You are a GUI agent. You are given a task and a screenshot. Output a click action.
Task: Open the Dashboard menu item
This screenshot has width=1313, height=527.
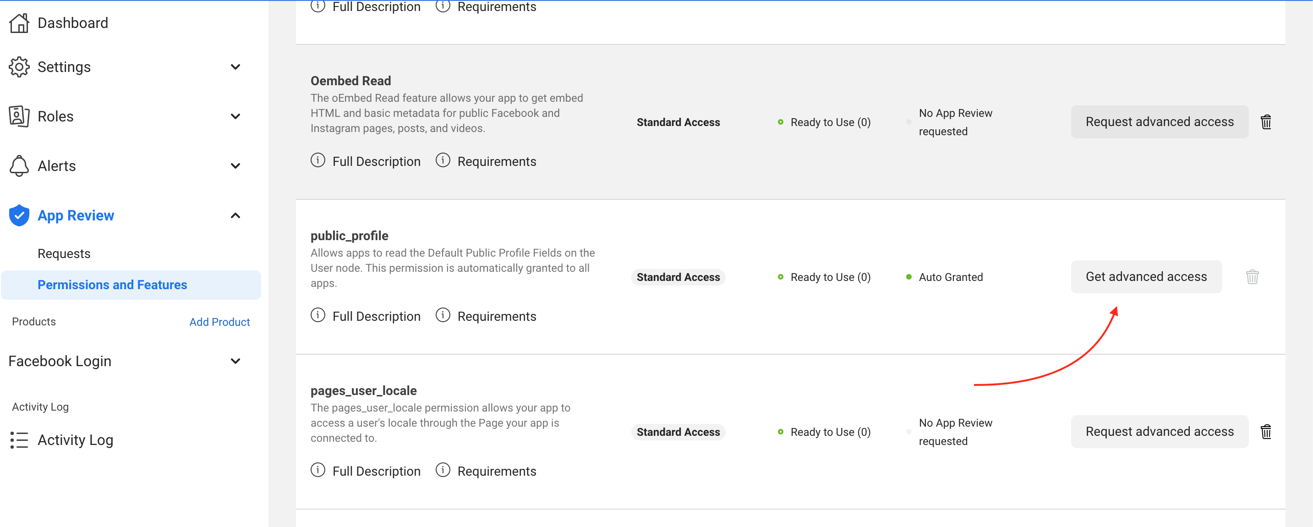(73, 23)
